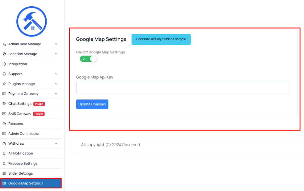This screenshot has height=191, width=304.
Task: Open the Firebase Settings menu item
Action: tap(31, 163)
